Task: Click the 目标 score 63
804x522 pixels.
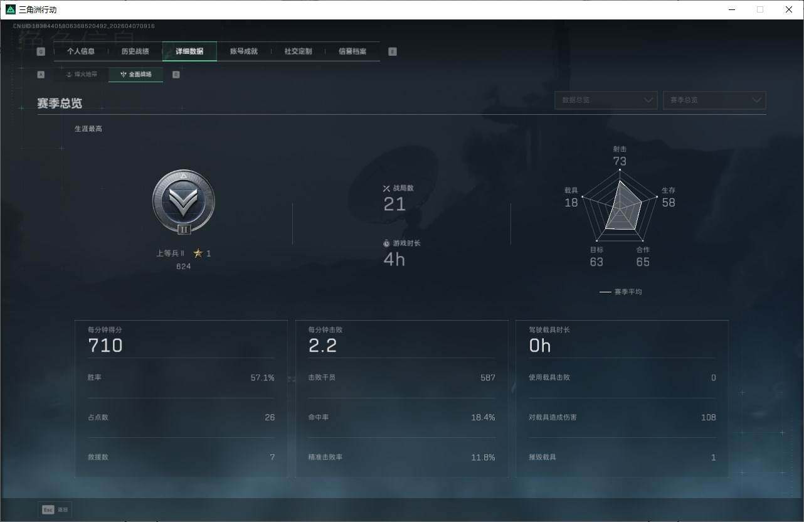Action: pyautogui.click(x=596, y=262)
